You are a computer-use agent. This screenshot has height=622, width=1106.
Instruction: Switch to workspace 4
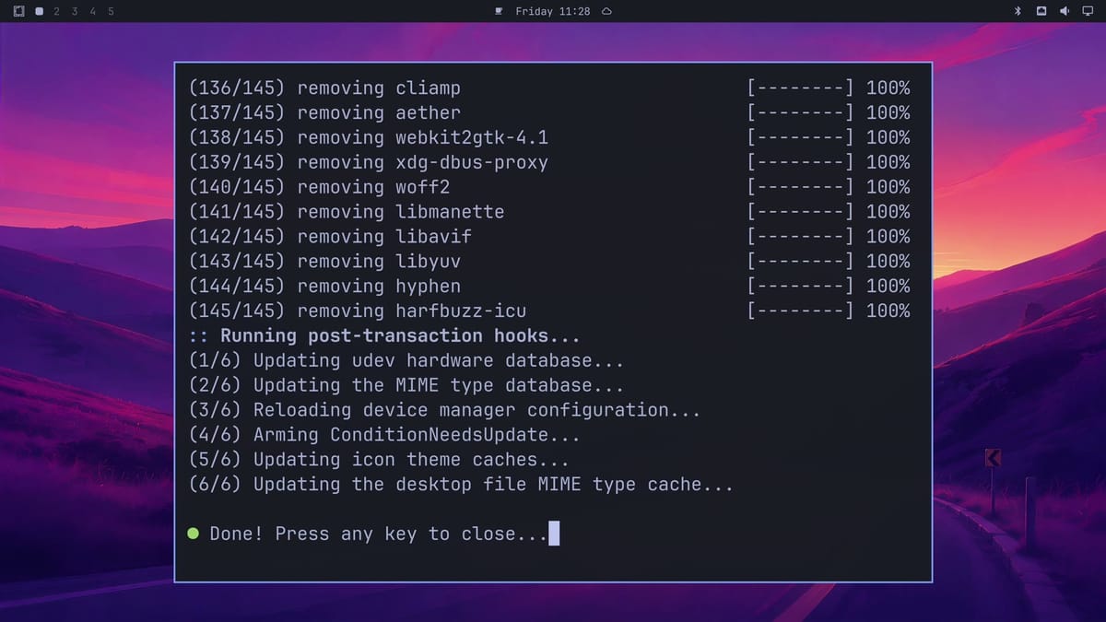click(93, 11)
